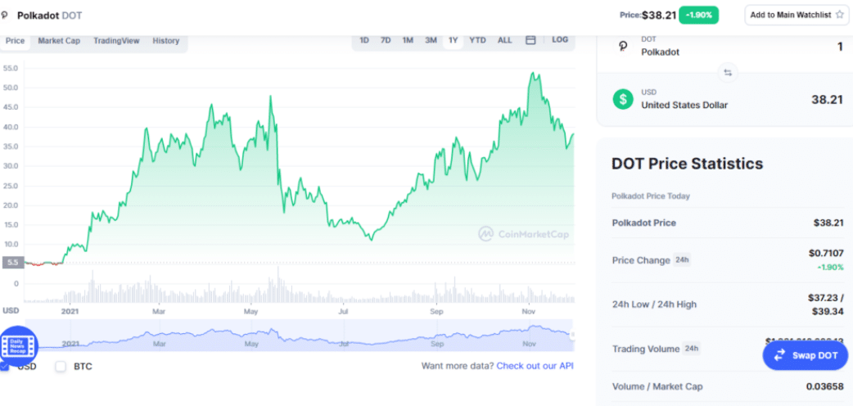Click the green USD dollar icon

click(623, 99)
